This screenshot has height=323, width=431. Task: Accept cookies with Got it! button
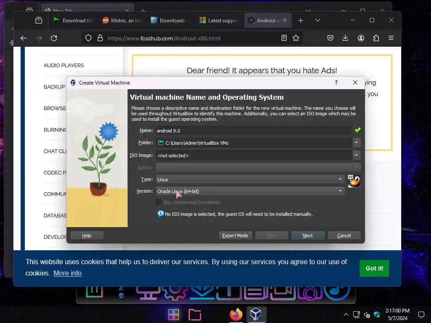pos(374,268)
